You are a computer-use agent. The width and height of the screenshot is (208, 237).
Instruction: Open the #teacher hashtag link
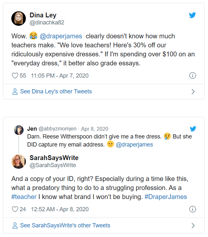[23, 197]
